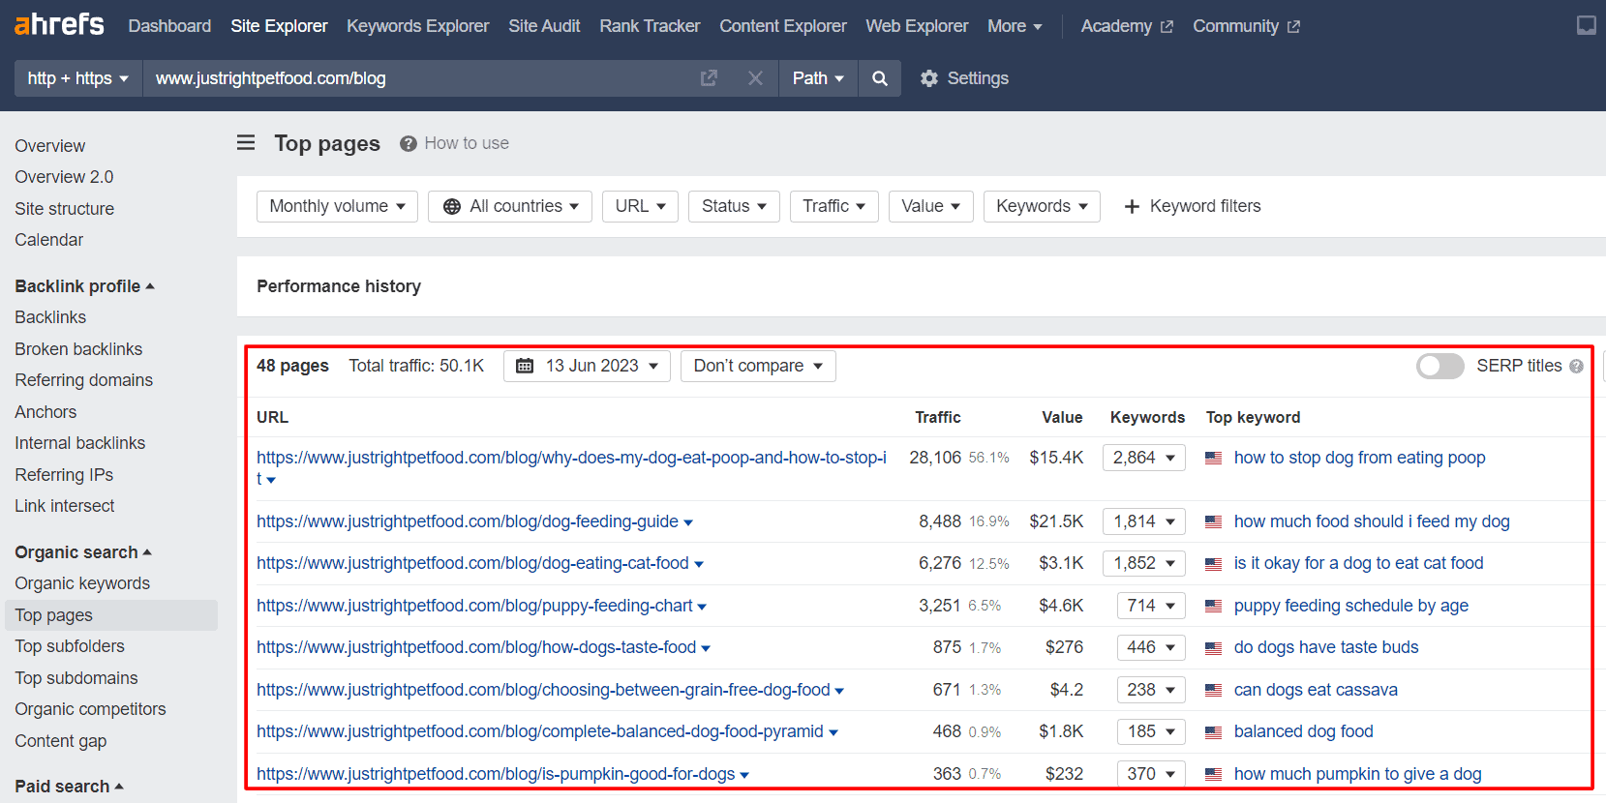Open the dog-feeding-guide URL link
Screen dimensions: 1606x803
[x=468, y=521]
